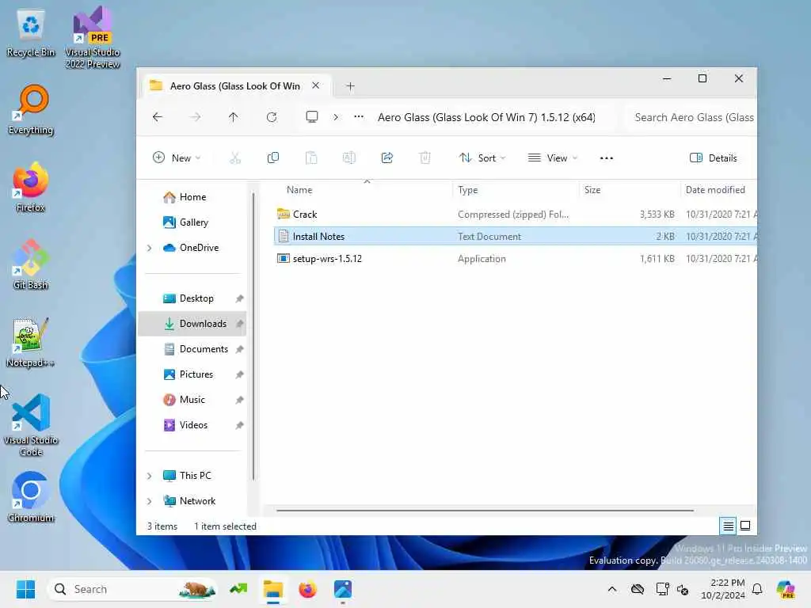The width and height of the screenshot is (811, 608).
Task: Click the address bar path chevron
Action: click(336, 117)
